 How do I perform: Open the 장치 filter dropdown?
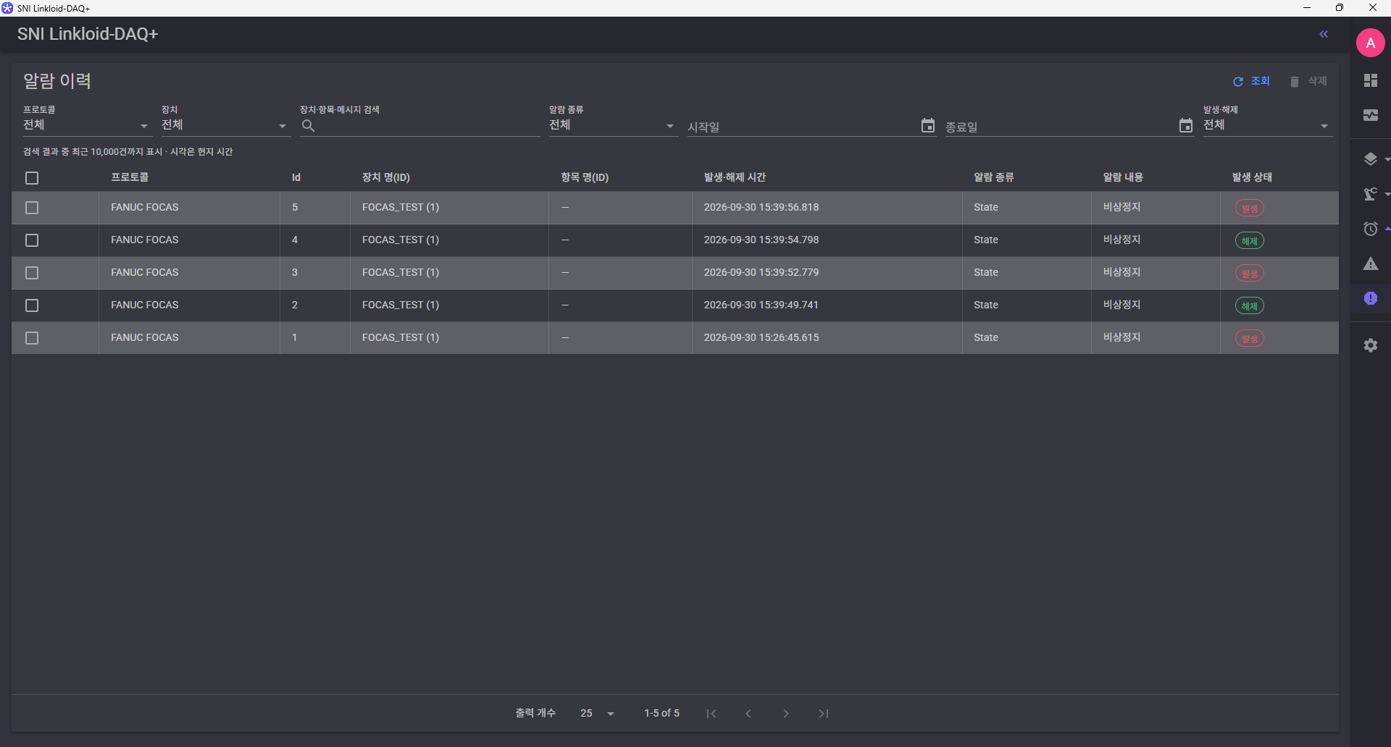pyautogui.click(x=226, y=125)
